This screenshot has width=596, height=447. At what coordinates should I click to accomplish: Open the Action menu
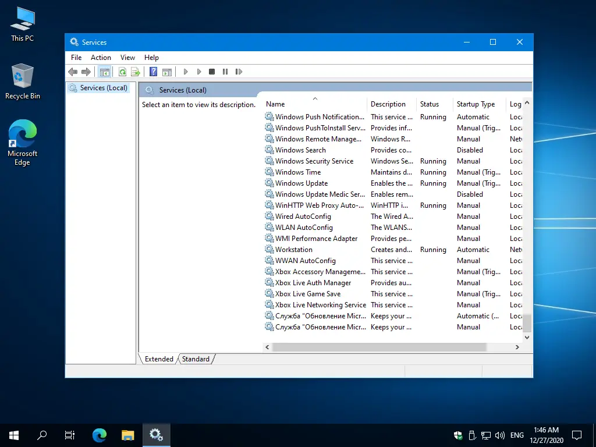point(101,57)
